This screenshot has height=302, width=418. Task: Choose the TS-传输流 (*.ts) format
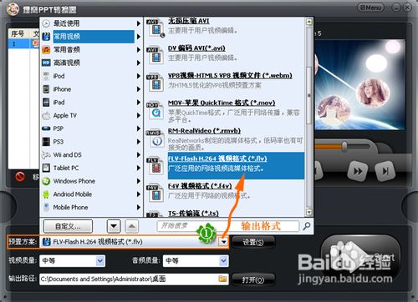(225, 214)
